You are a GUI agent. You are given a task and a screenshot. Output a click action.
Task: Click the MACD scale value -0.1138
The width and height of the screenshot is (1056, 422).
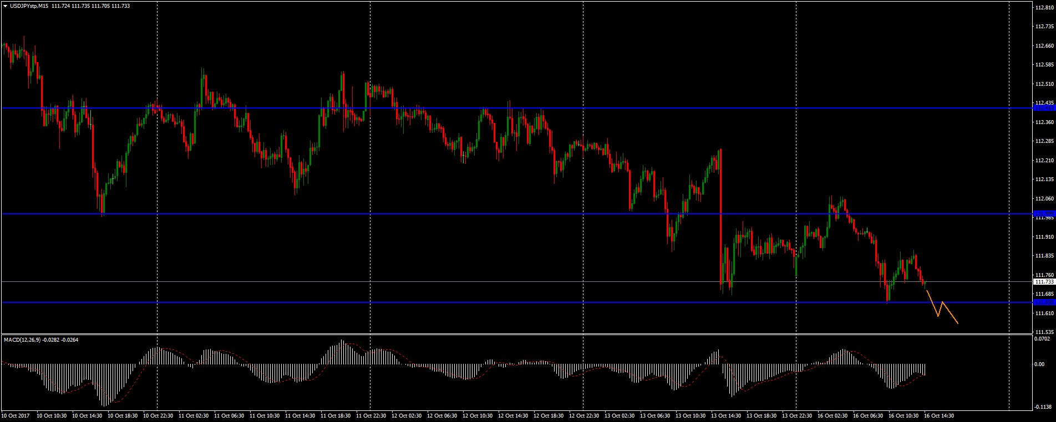tap(1044, 407)
